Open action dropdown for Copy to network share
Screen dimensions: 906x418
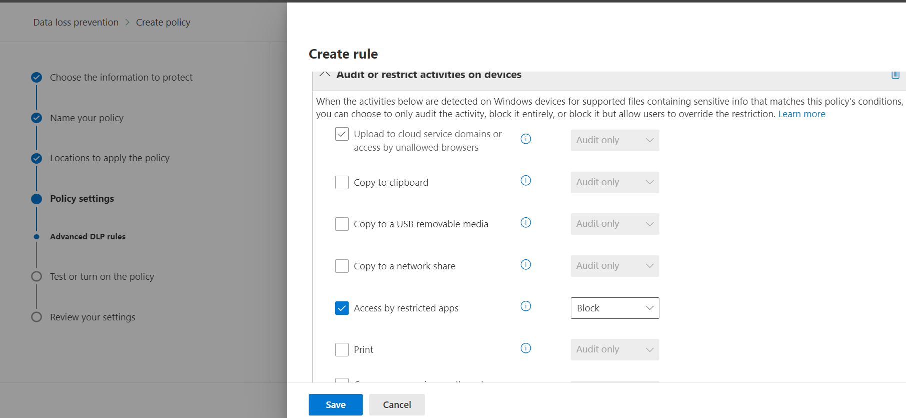point(615,266)
